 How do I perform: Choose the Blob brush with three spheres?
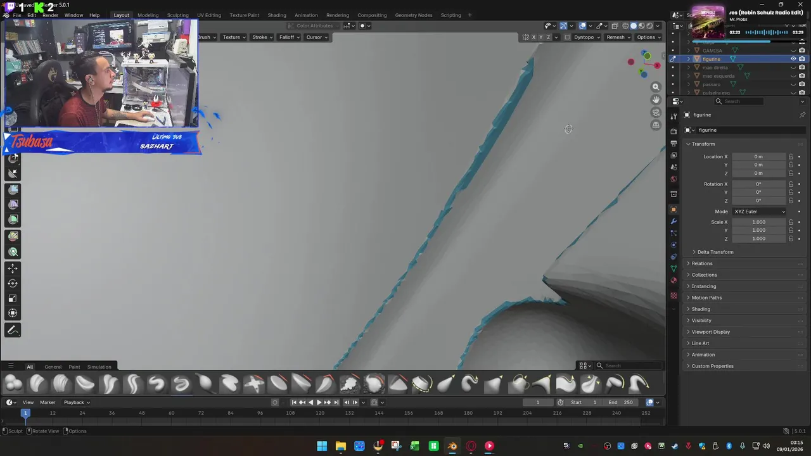click(13, 383)
